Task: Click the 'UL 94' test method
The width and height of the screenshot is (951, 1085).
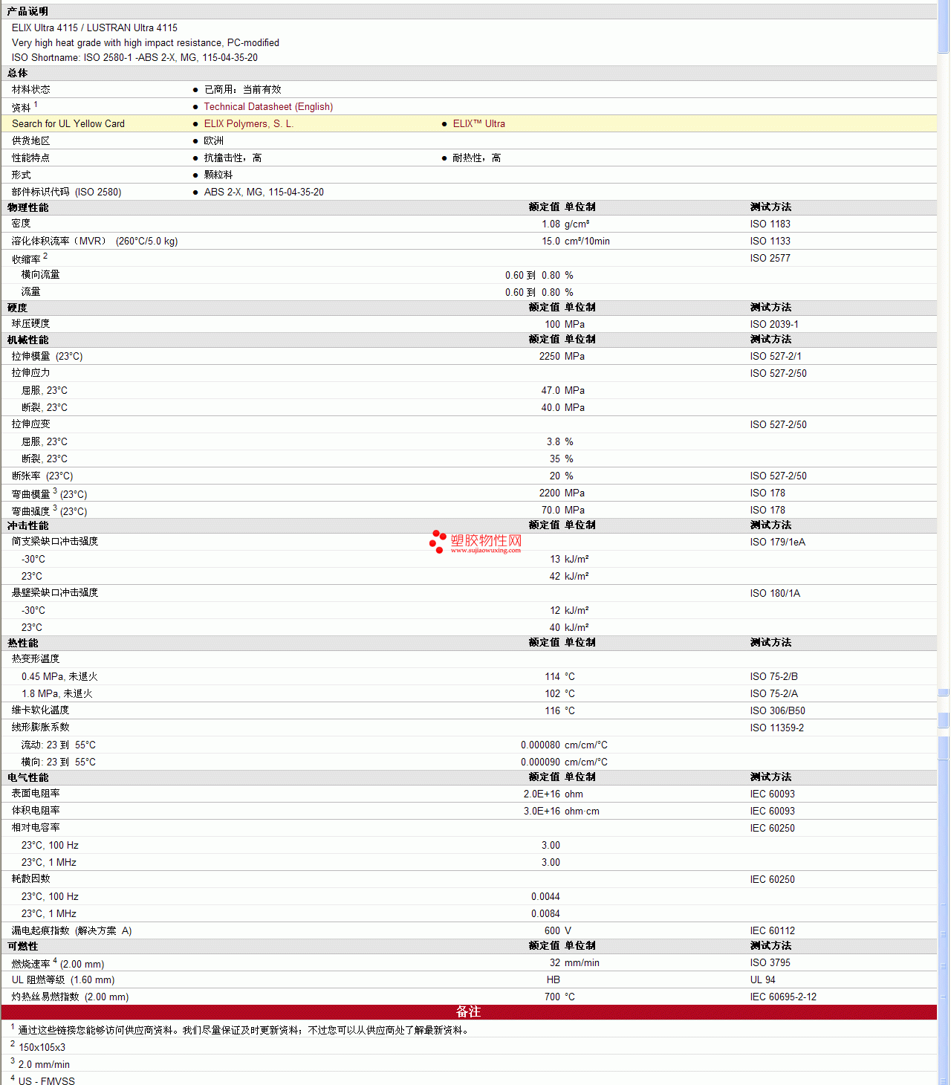Action: (x=763, y=980)
